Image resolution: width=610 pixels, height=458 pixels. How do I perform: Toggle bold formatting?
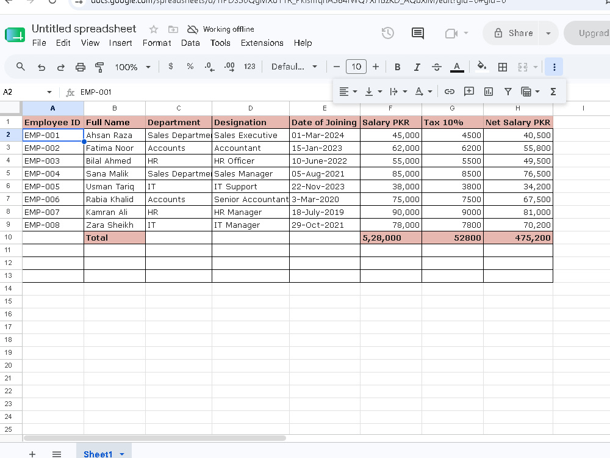point(397,67)
